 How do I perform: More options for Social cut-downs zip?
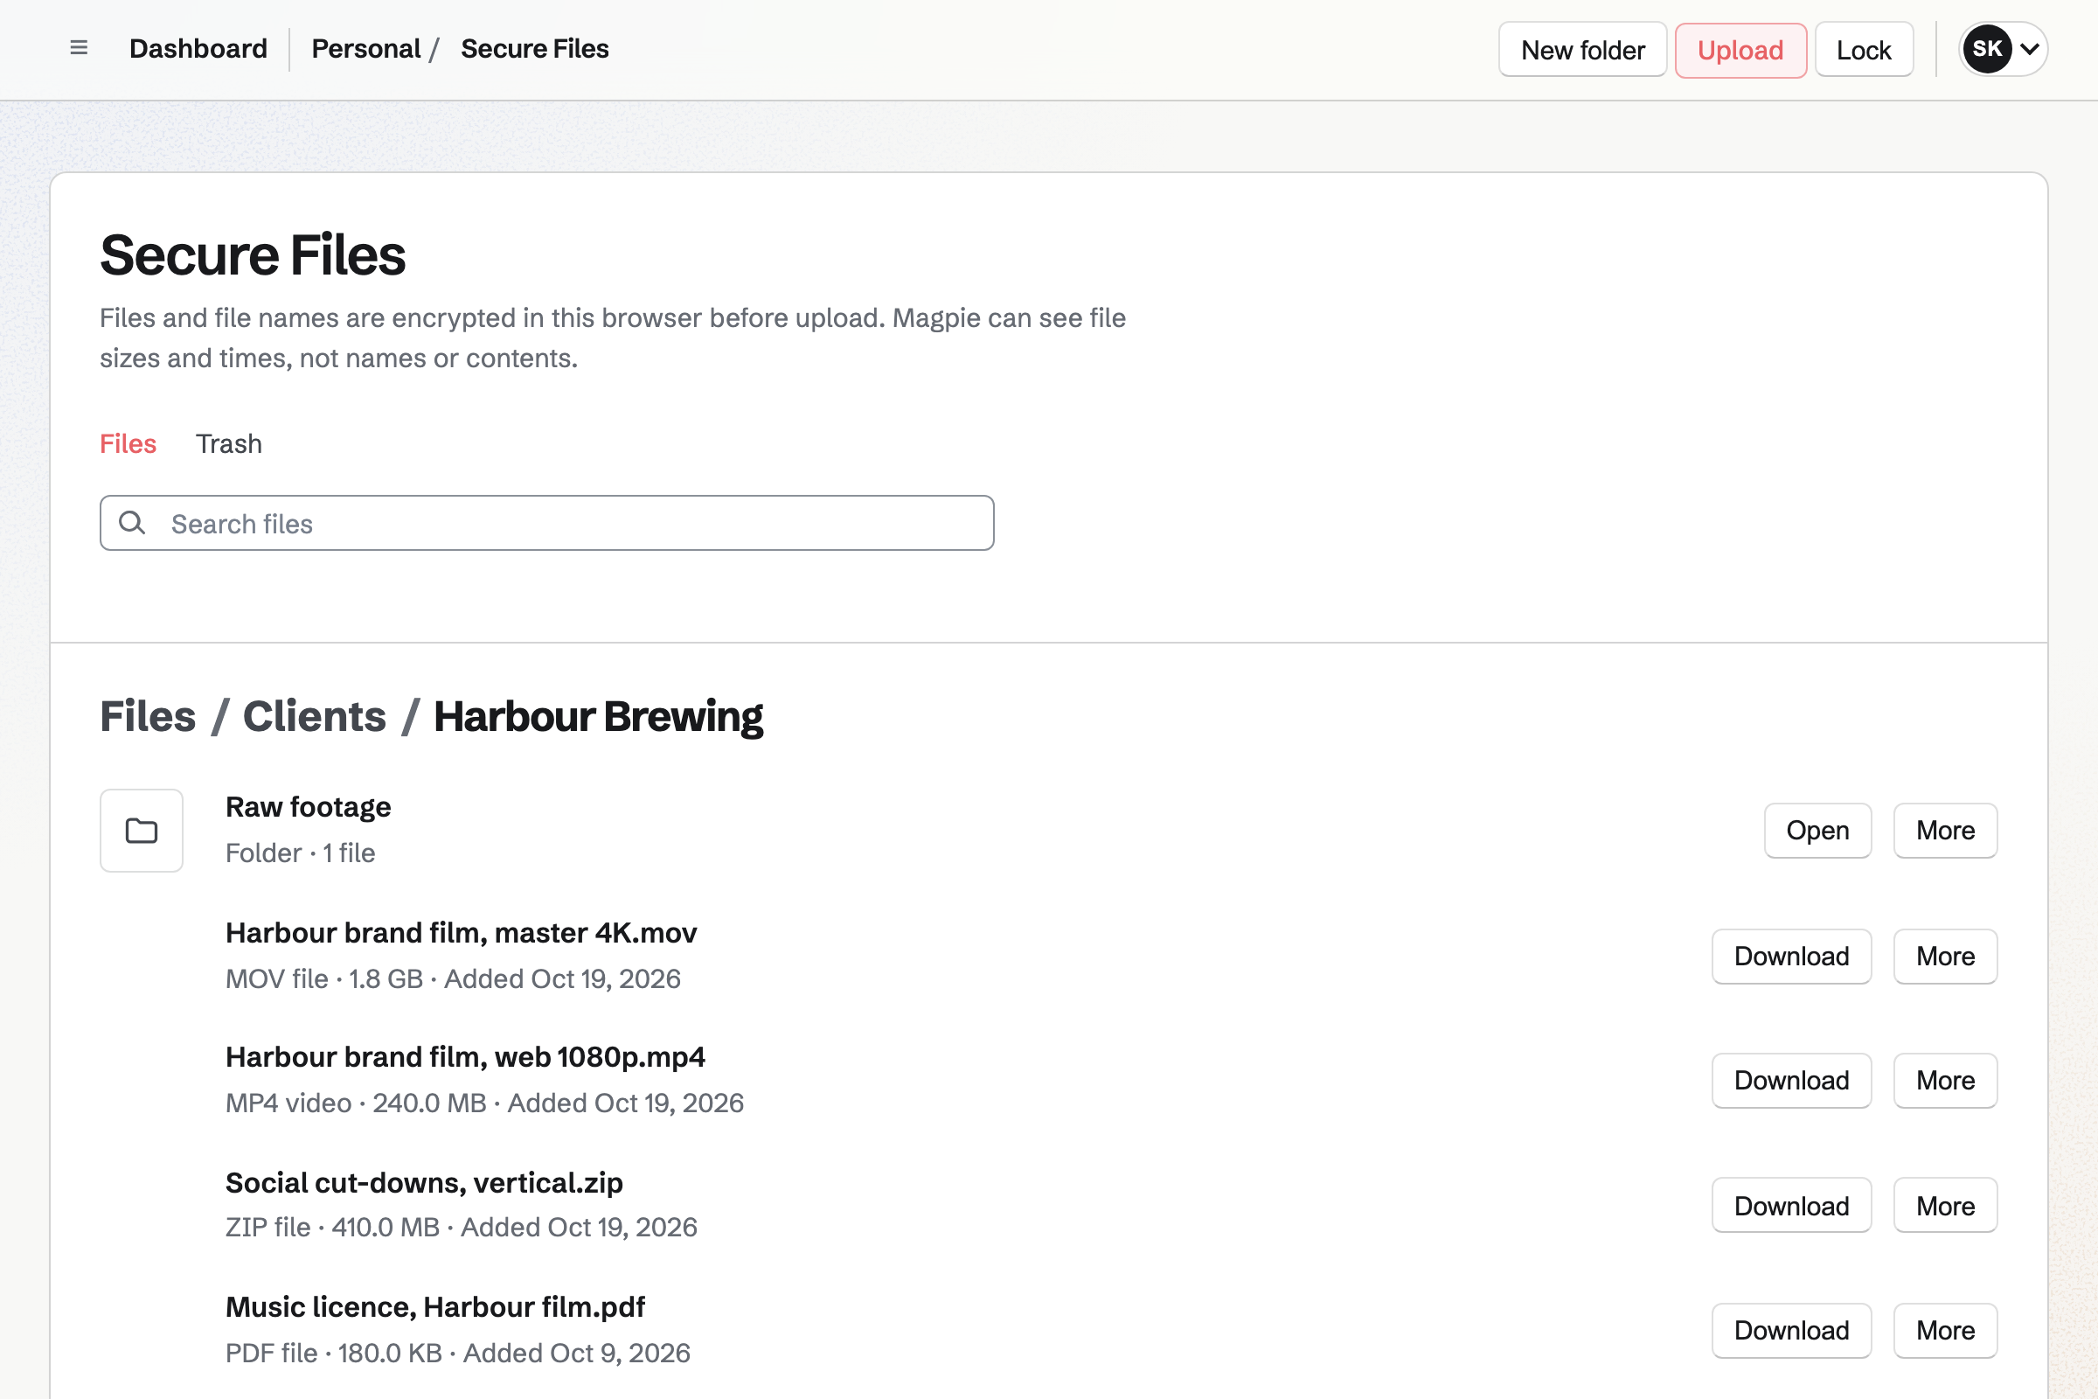point(1944,1206)
